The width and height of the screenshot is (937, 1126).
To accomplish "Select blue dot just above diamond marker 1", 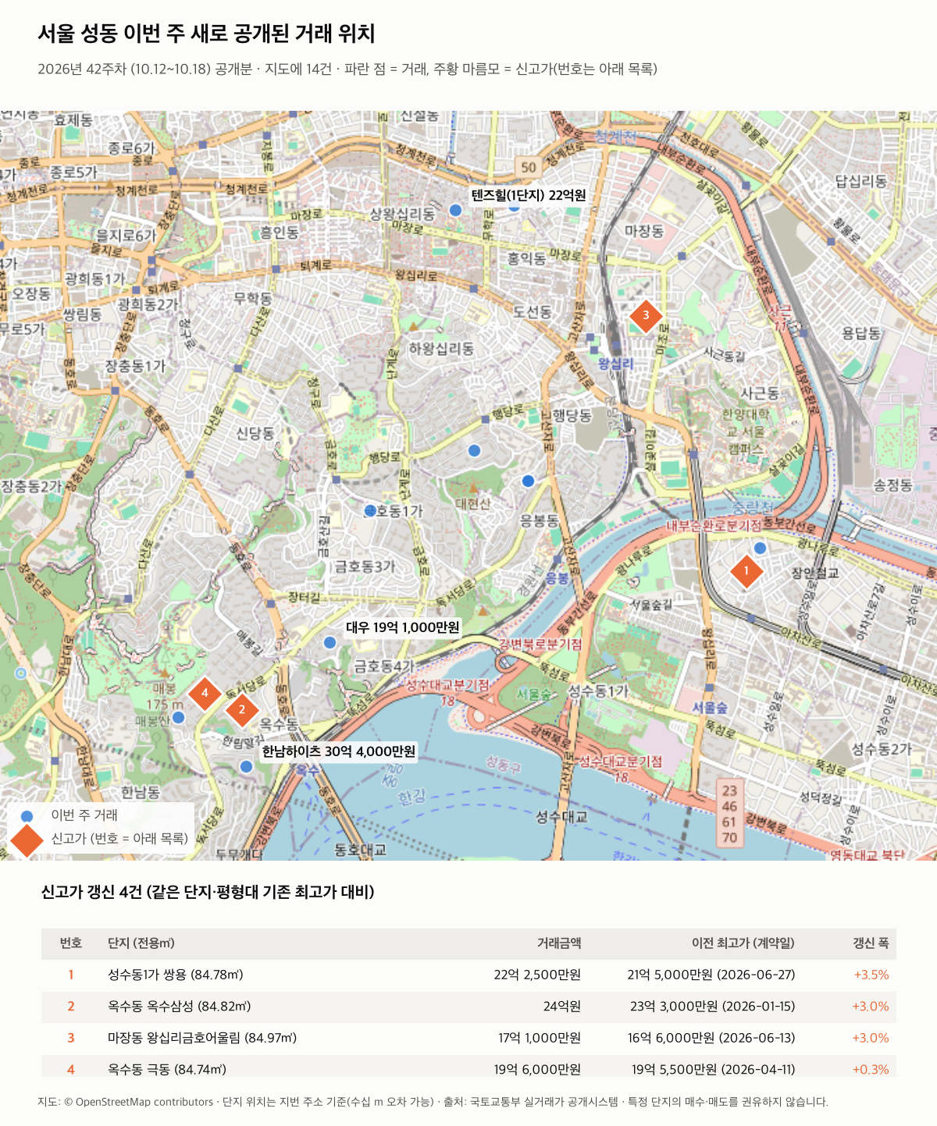I will pos(760,548).
